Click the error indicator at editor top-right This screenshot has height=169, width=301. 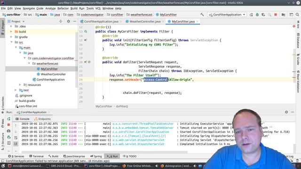294,26
